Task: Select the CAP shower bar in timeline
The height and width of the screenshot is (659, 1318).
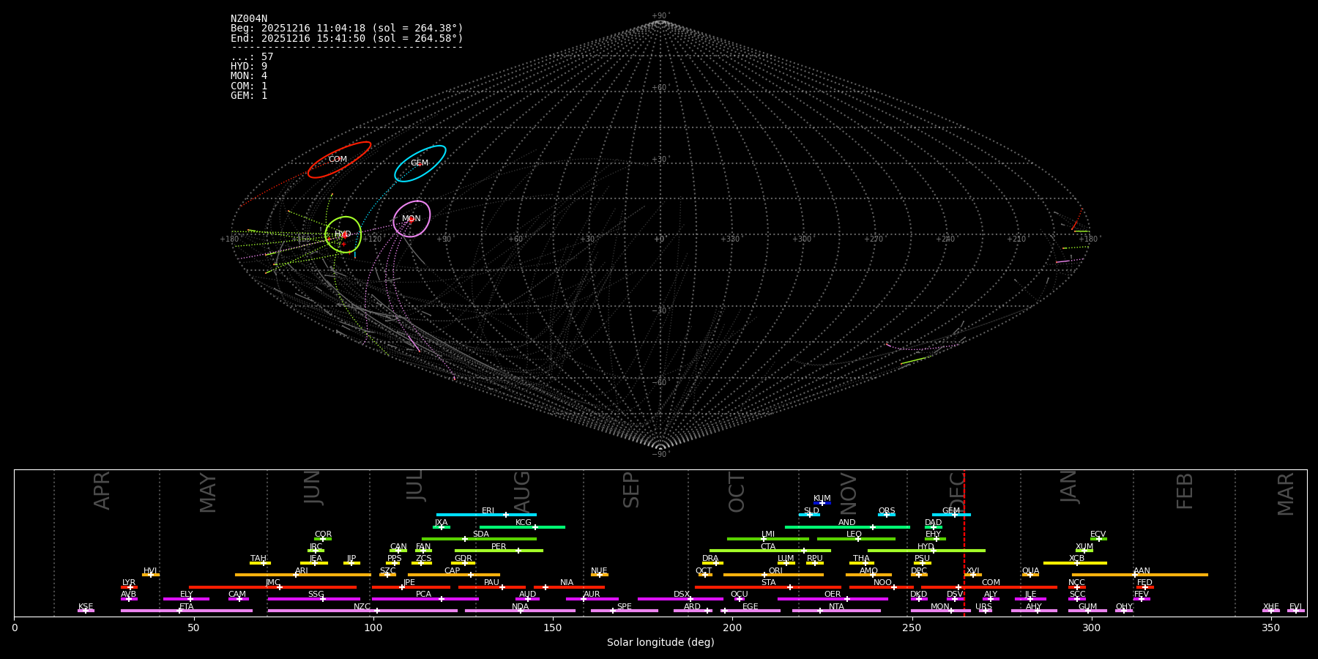Action: tap(454, 575)
